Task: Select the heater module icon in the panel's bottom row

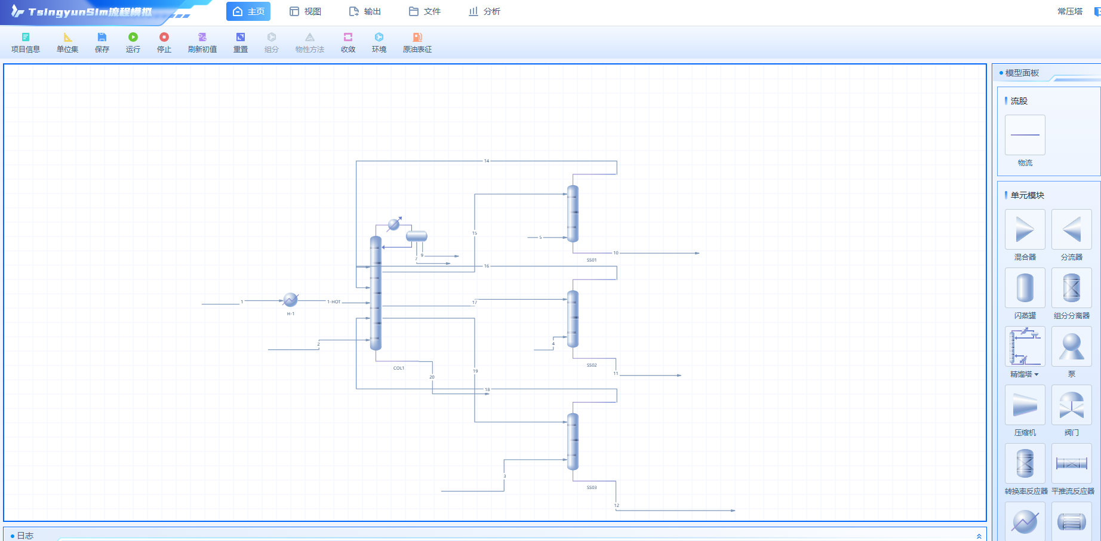Action: coord(1025,521)
